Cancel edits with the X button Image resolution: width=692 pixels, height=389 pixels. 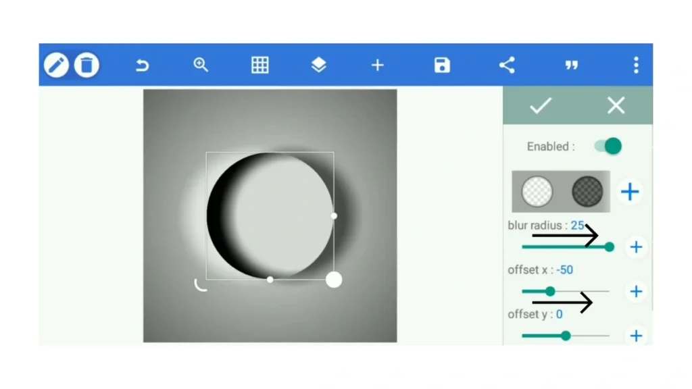point(616,105)
